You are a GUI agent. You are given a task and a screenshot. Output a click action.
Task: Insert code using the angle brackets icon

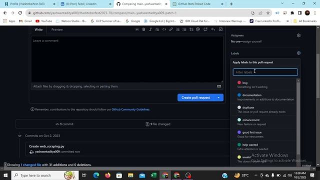[x=164, y=29]
